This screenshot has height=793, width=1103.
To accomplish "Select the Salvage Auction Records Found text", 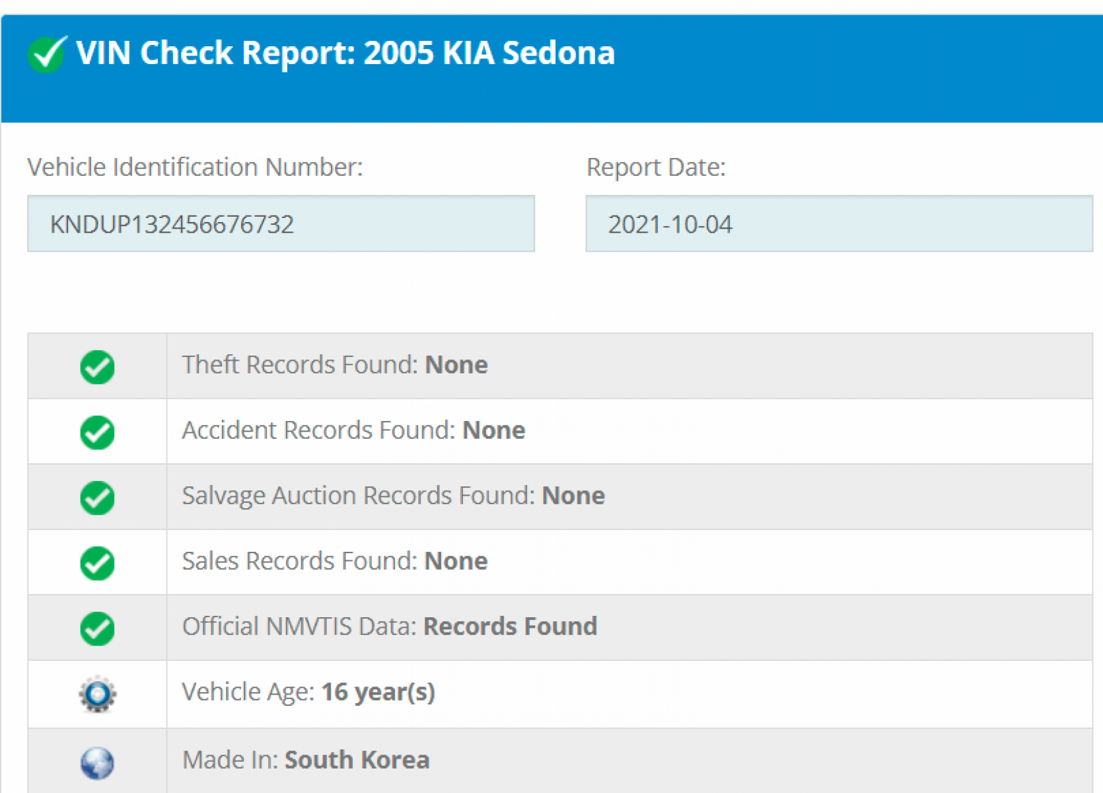I will pos(393,496).
